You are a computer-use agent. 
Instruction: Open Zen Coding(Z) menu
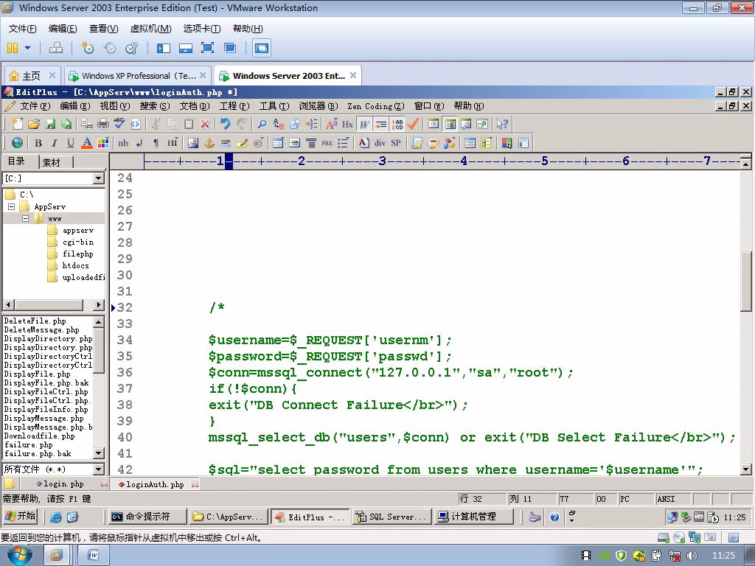click(375, 106)
